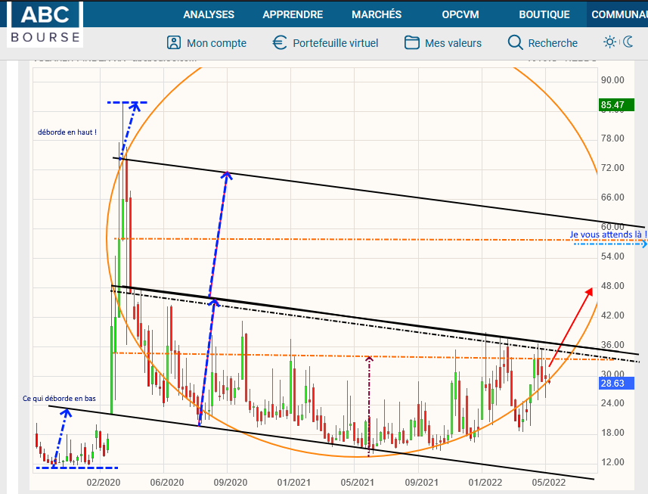Click the 12.00 price axis label

(x=612, y=462)
